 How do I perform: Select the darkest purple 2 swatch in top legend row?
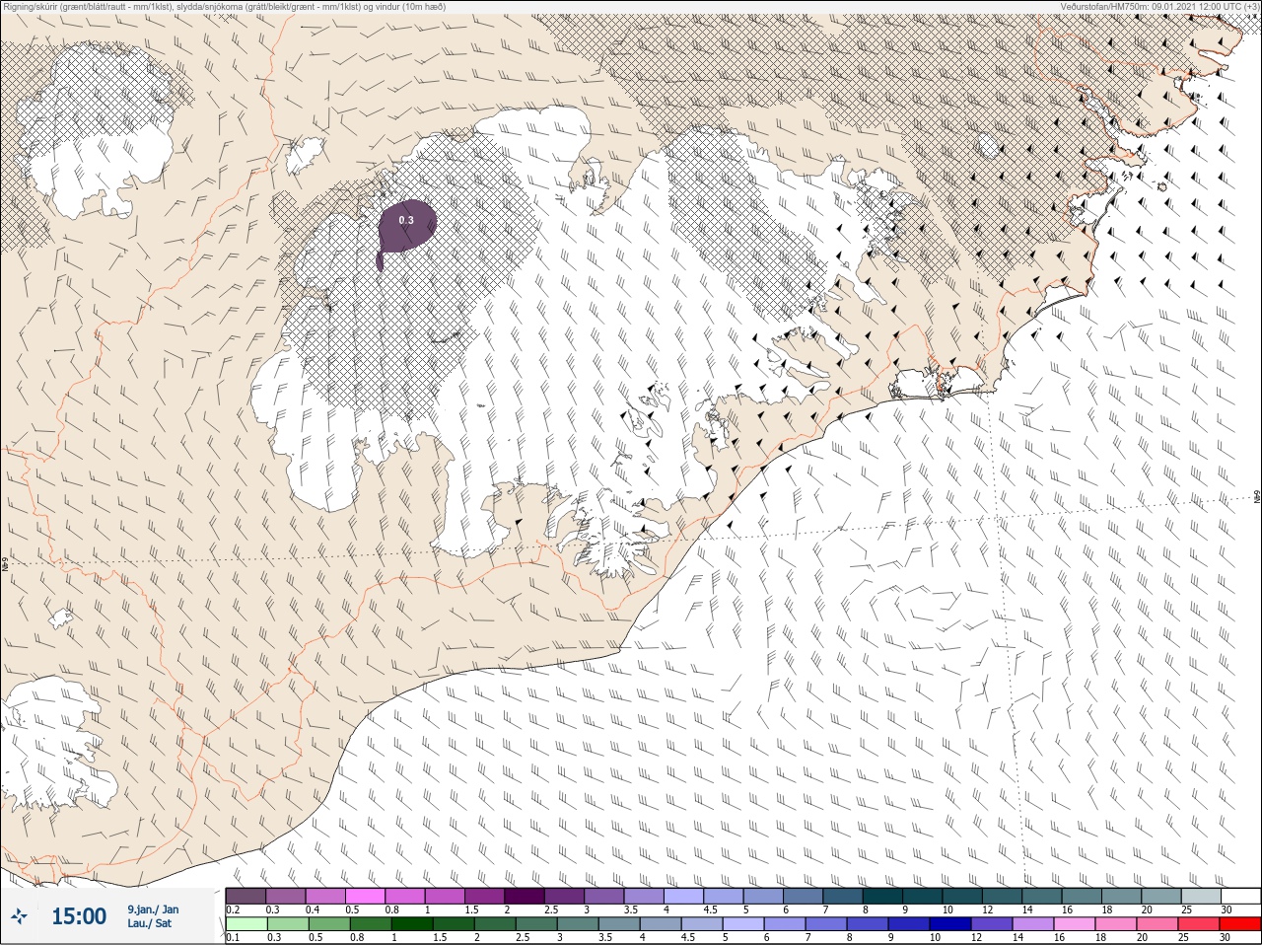point(525,896)
